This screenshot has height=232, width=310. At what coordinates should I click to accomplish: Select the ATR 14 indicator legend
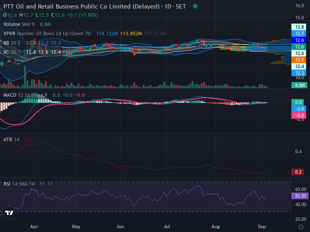tap(12, 140)
